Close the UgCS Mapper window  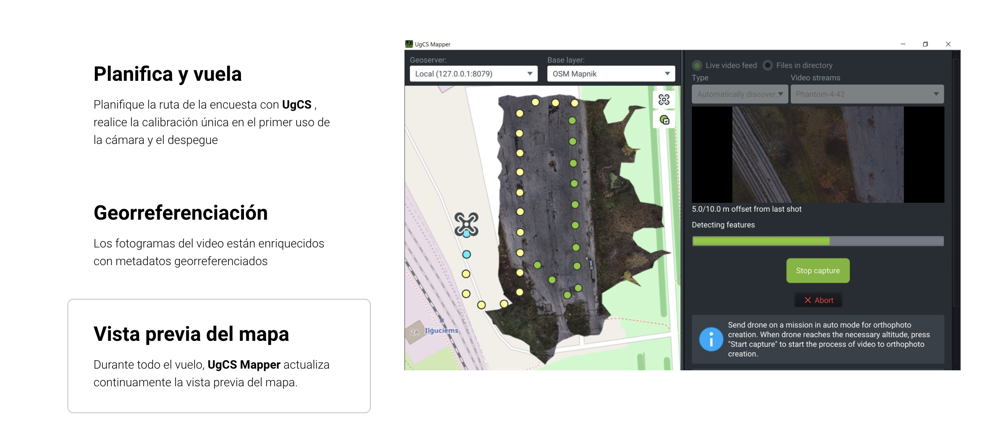coord(948,44)
